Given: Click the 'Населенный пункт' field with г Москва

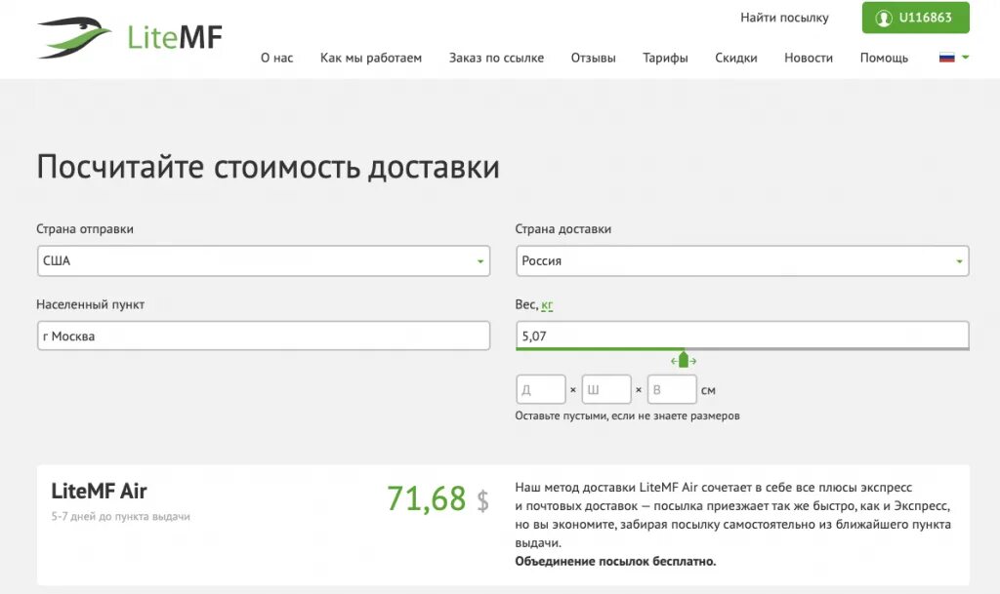Looking at the screenshot, I should coord(264,337).
